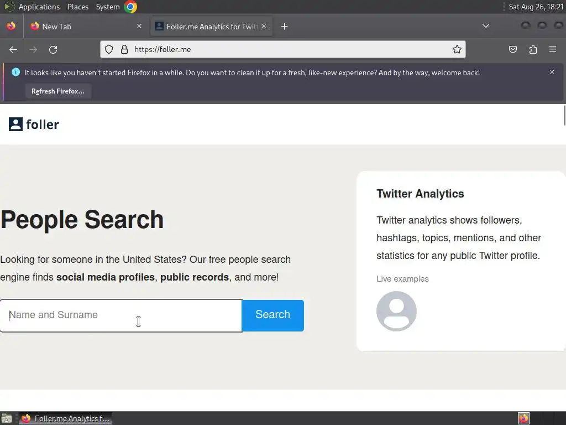Open the live example profile avatar
This screenshot has width=566, height=425.
point(396,311)
